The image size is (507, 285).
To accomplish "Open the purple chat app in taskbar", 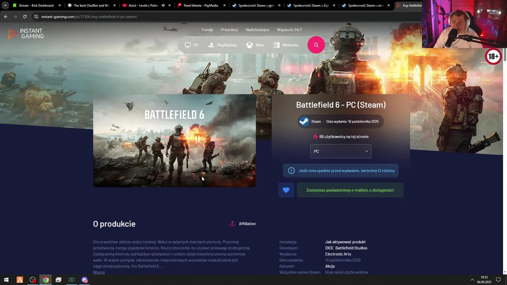I will [x=84, y=280].
